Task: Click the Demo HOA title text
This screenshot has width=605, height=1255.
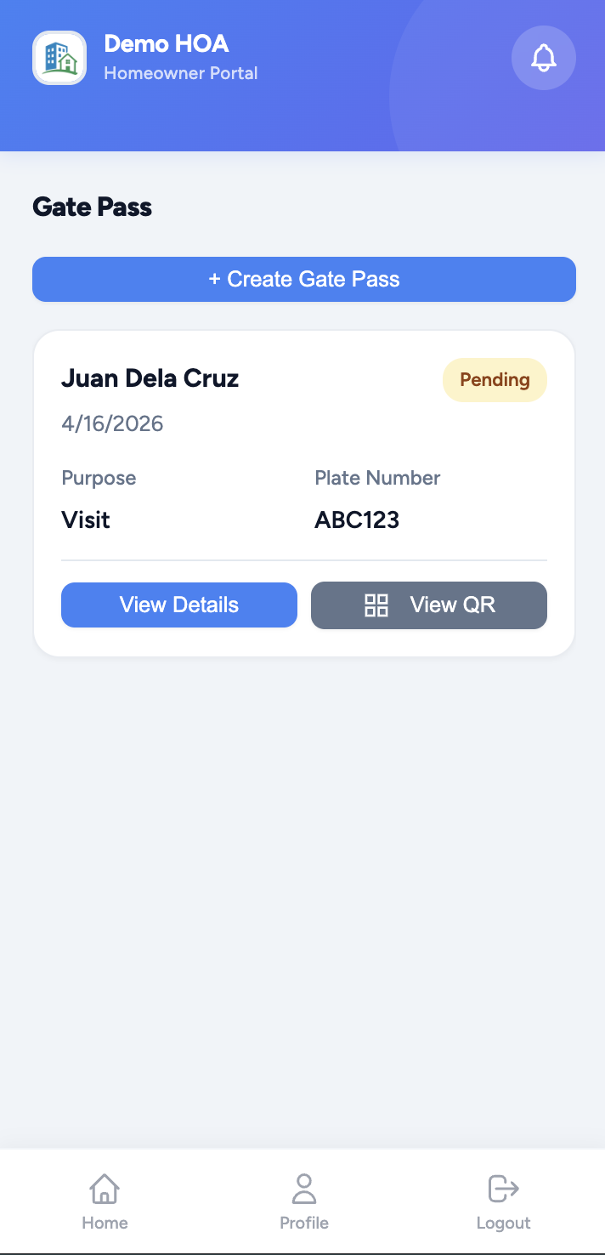Action: (167, 43)
